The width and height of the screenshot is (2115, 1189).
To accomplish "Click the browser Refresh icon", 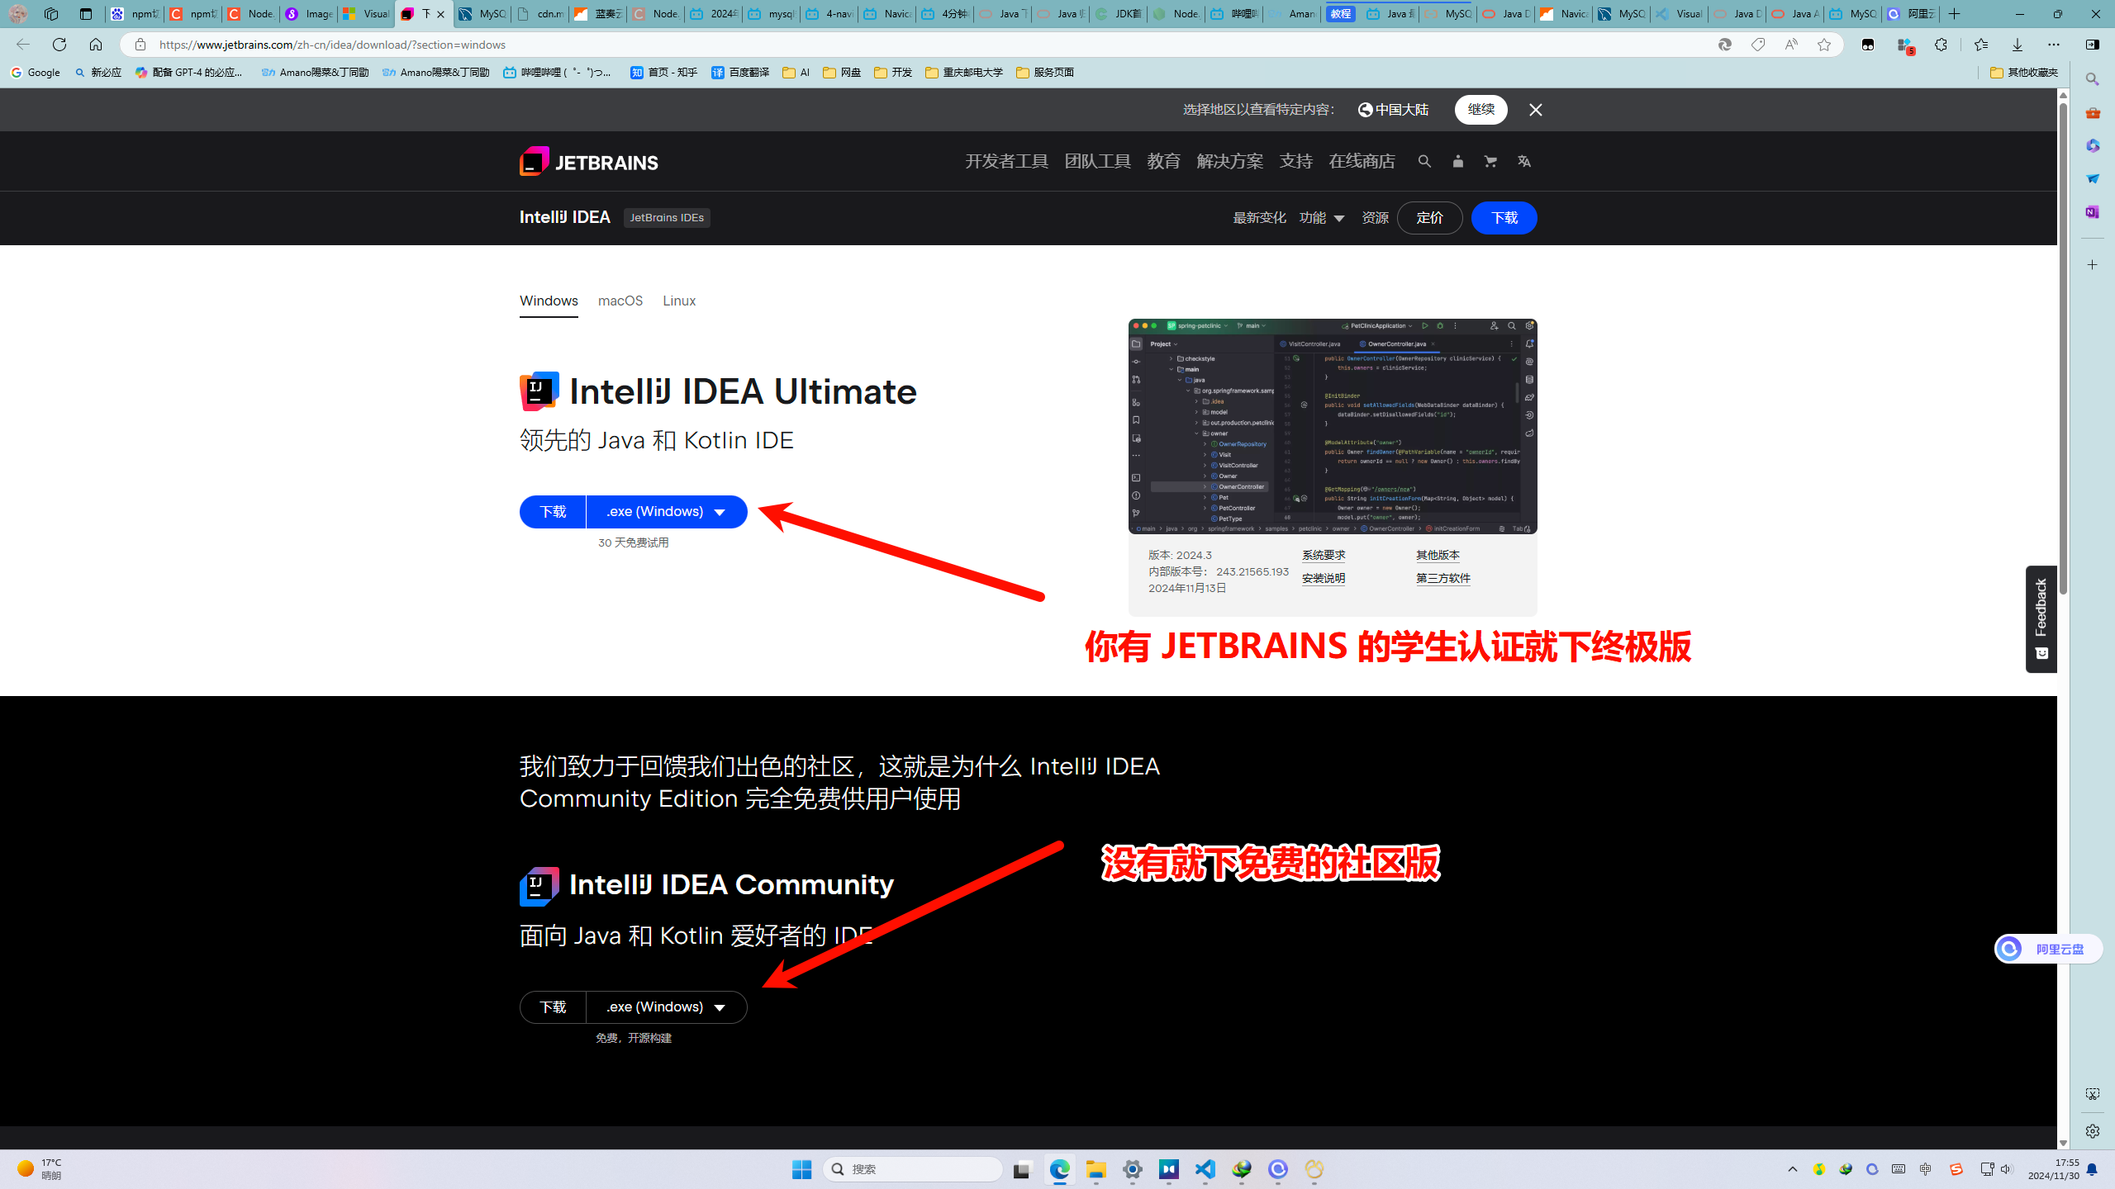I will pos(59,45).
